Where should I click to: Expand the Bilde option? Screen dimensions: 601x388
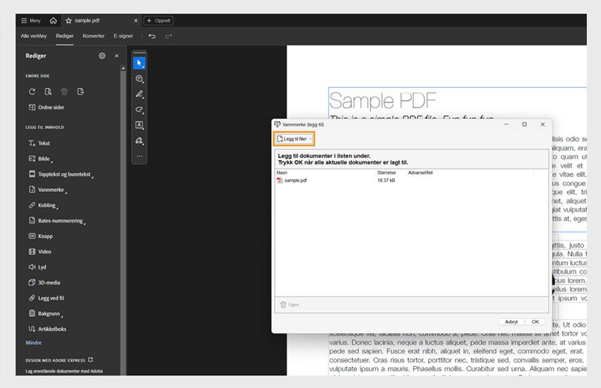click(x=41, y=159)
